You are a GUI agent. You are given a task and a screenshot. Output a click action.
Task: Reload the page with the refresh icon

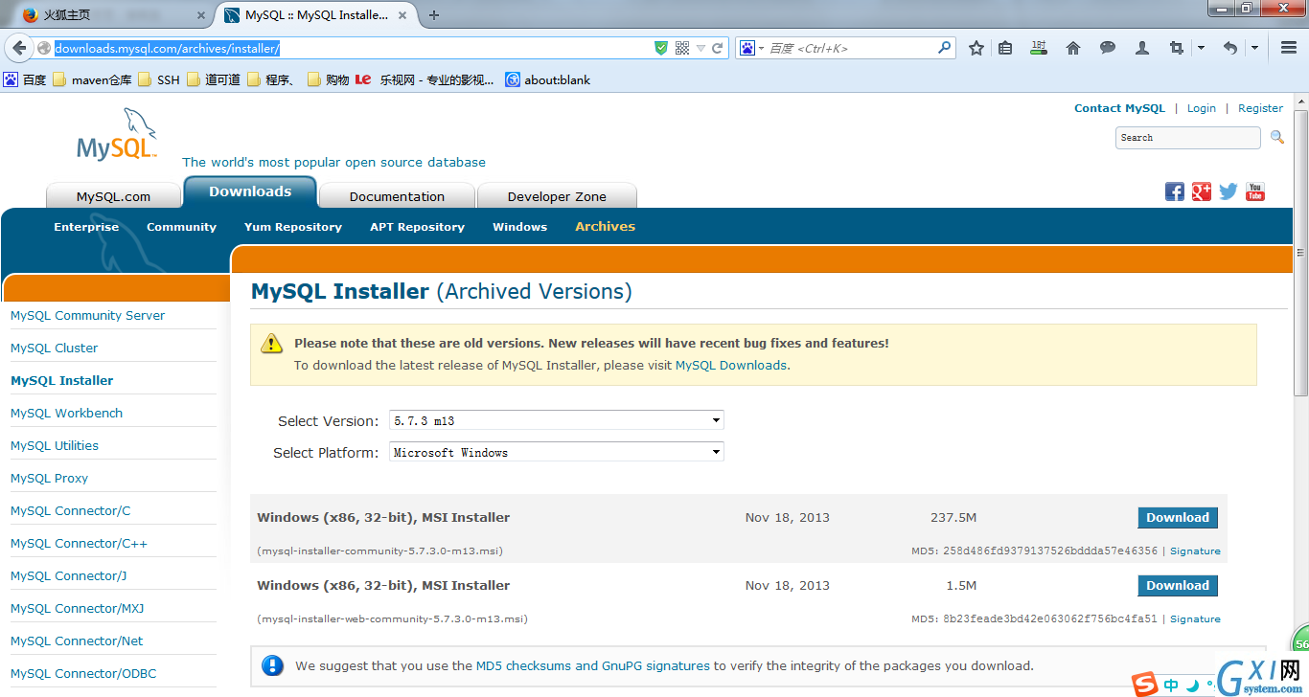point(717,48)
